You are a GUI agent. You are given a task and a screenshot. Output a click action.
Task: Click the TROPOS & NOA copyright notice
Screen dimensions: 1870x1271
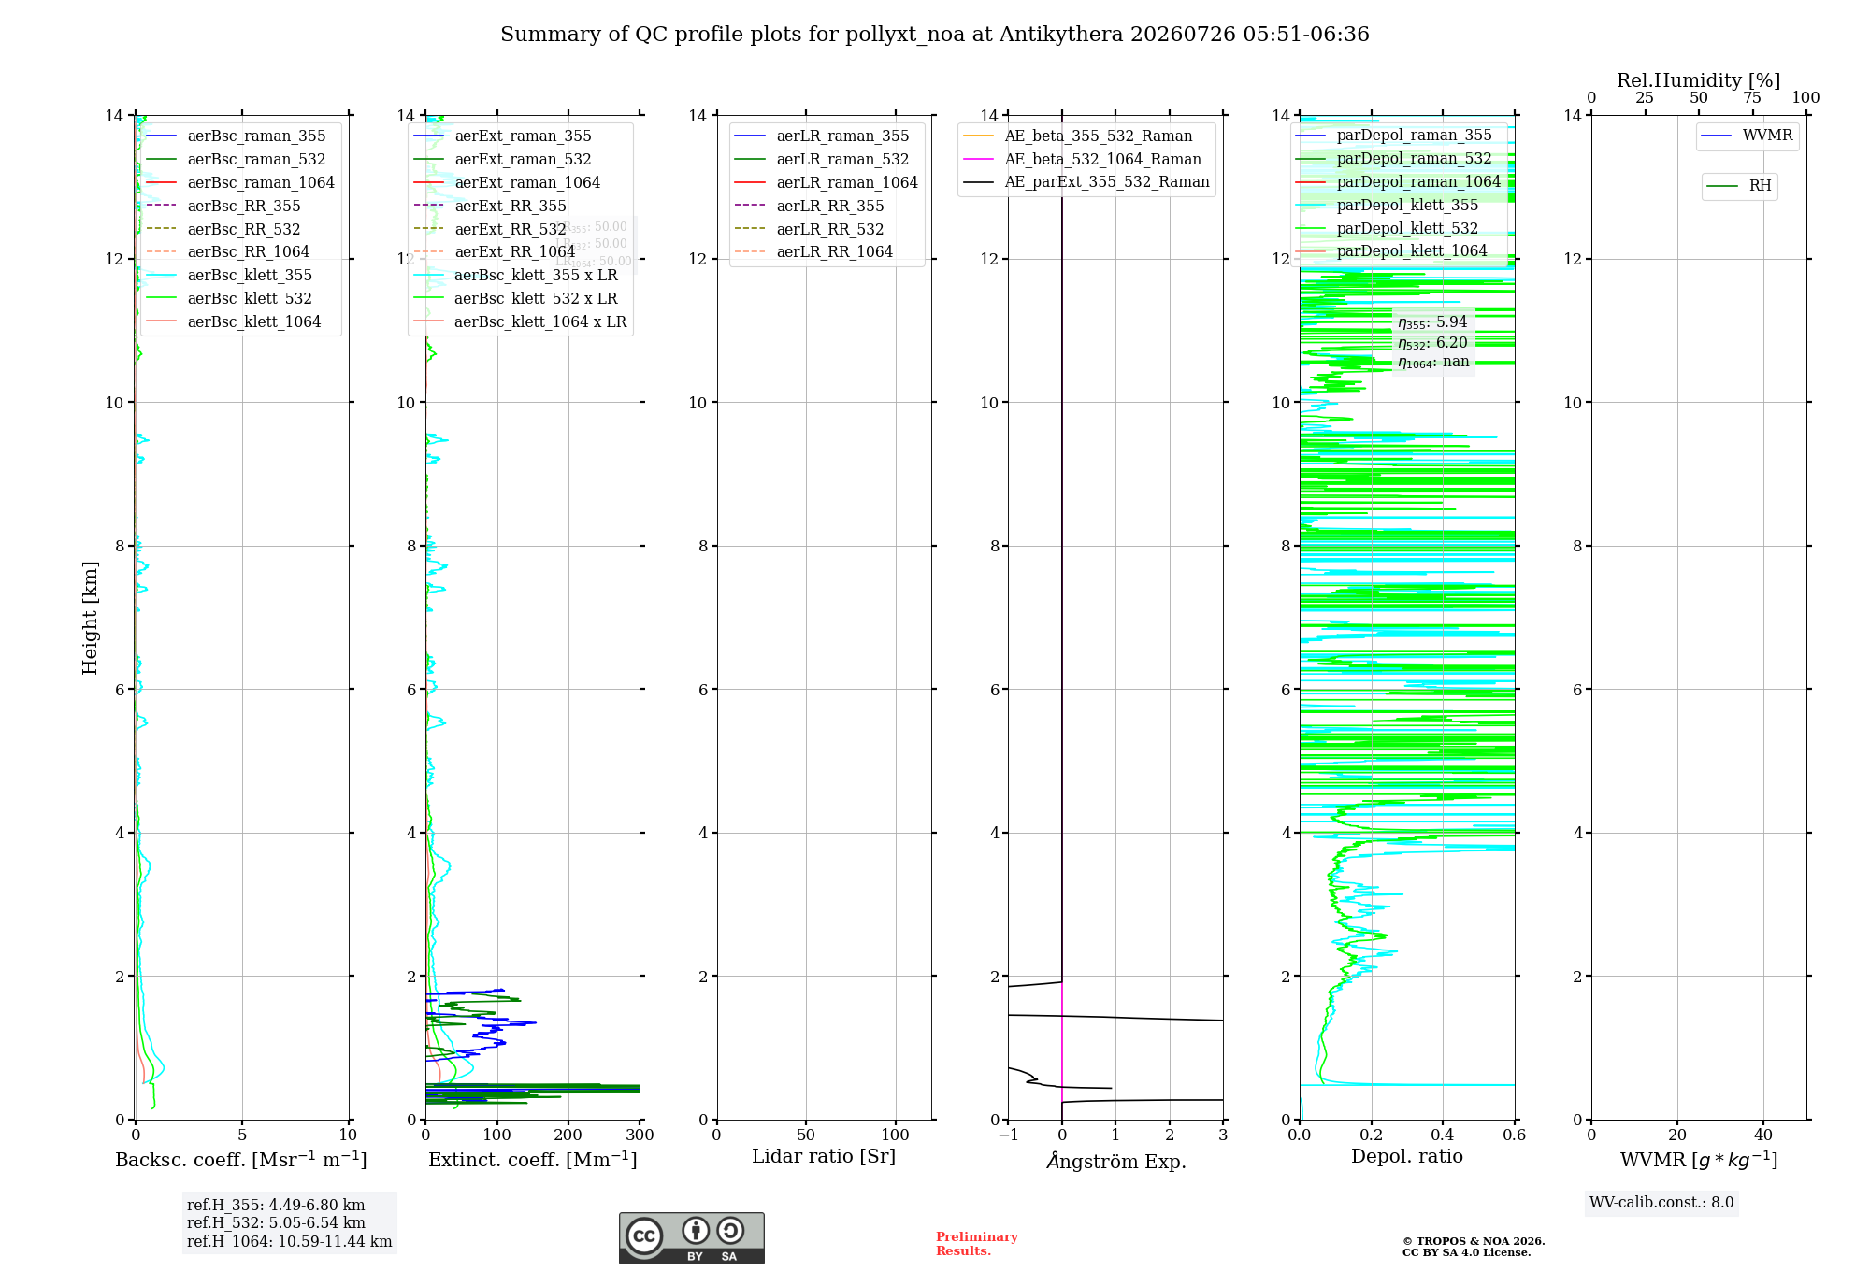[x=1474, y=1247]
